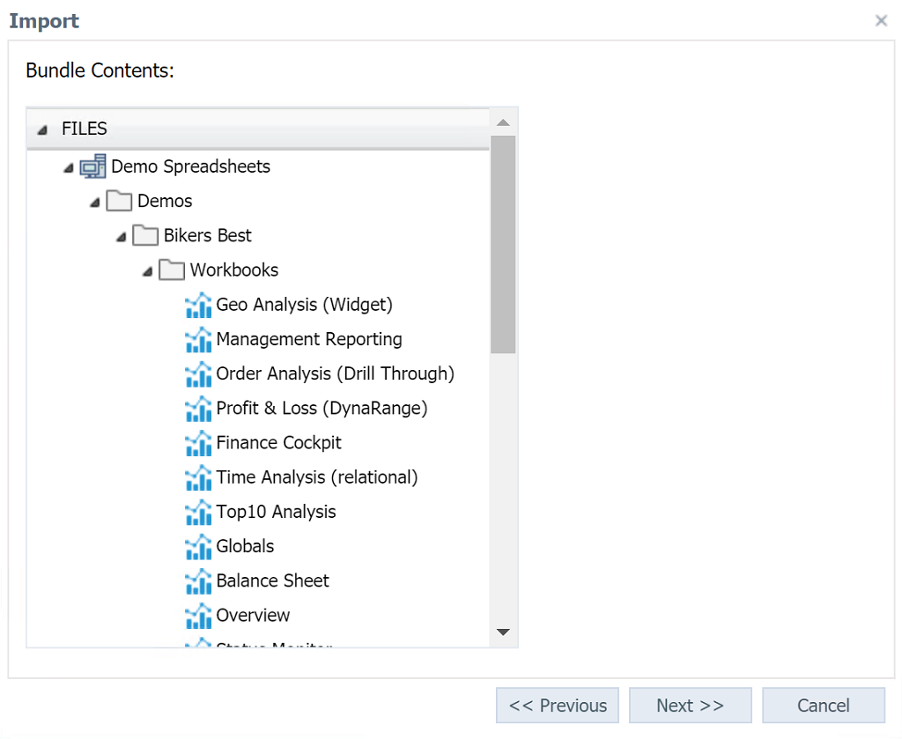The image size is (902, 739).
Task: Collapse the Workbooks folder arrow
Action: point(148,271)
